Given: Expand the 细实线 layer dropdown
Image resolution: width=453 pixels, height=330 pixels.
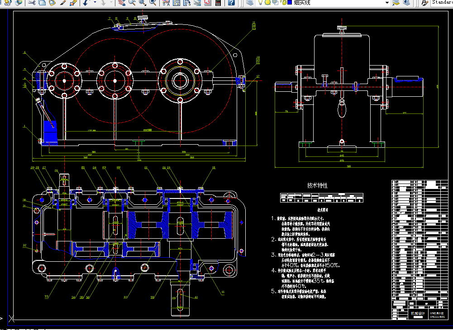Looking at the screenshot, I should 387,3.
